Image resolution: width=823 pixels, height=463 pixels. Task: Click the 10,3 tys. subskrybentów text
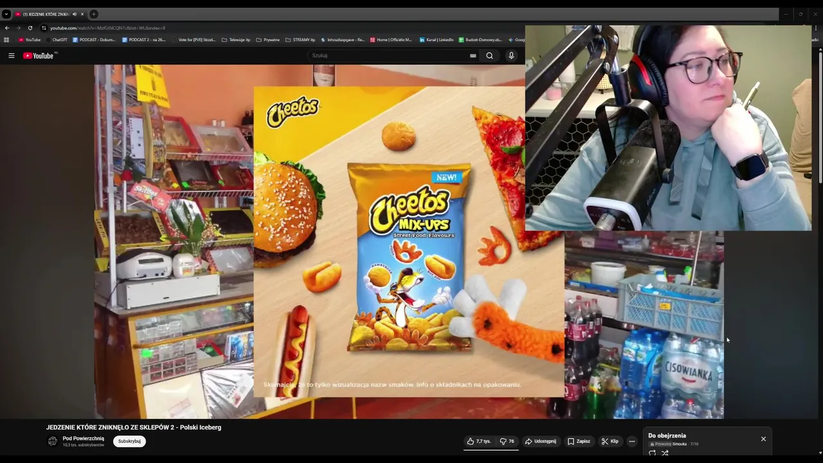click(83, 445)
